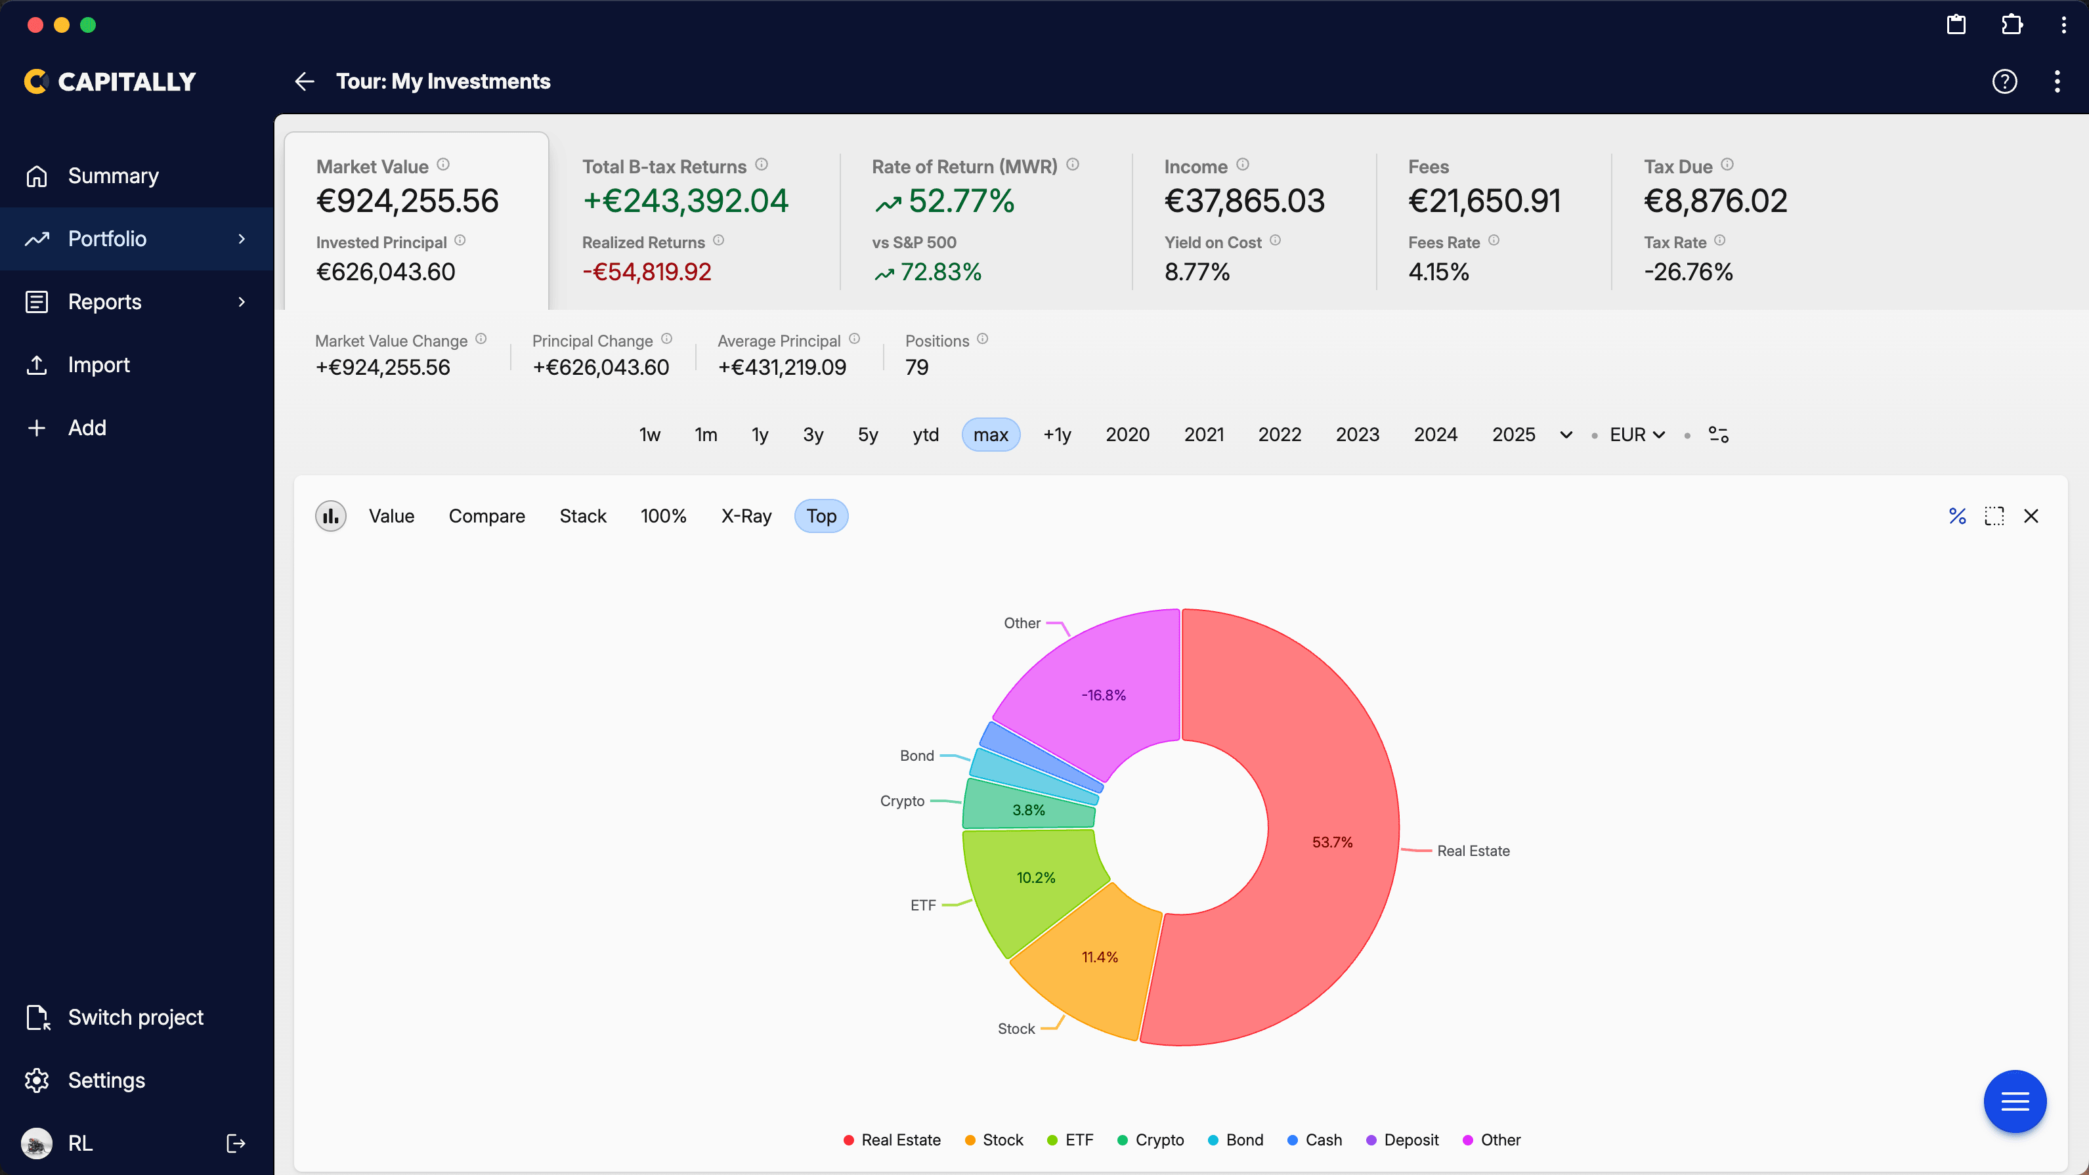Click the log out icon next to RL
The height and width of the screenshot is (1175, 2089).
tap(235, 1143)
